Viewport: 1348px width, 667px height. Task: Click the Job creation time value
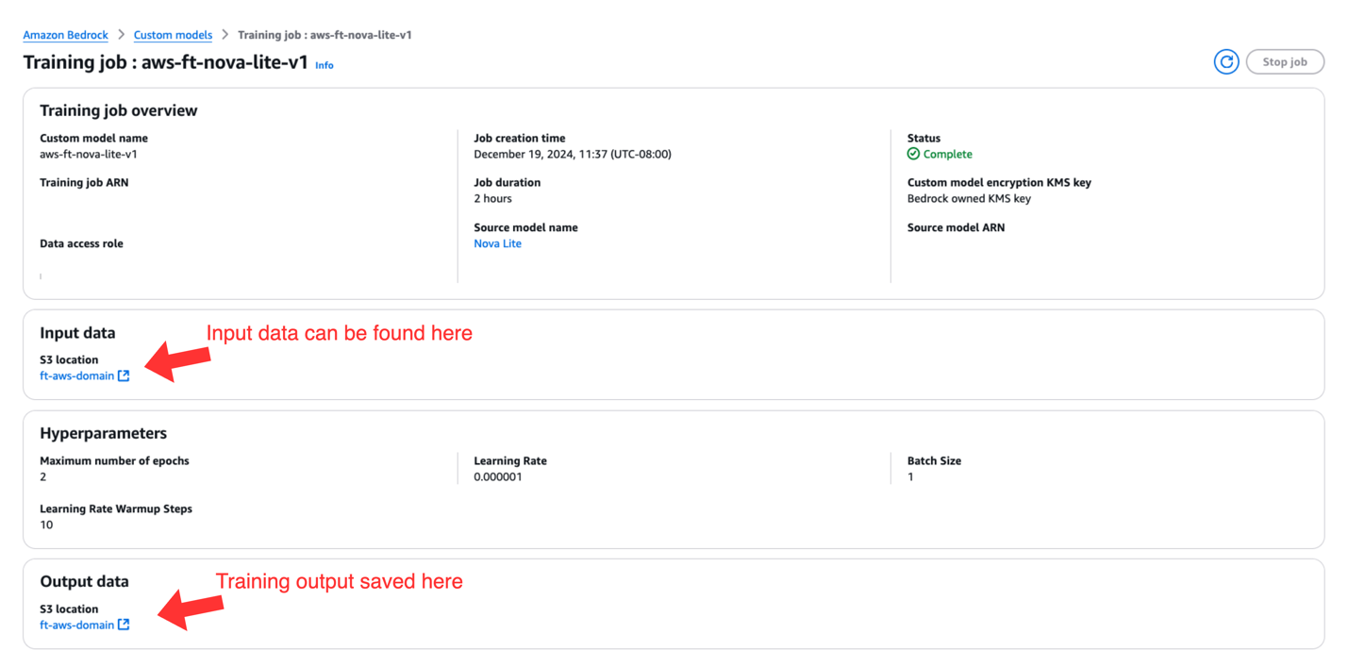tap(573, 154)
